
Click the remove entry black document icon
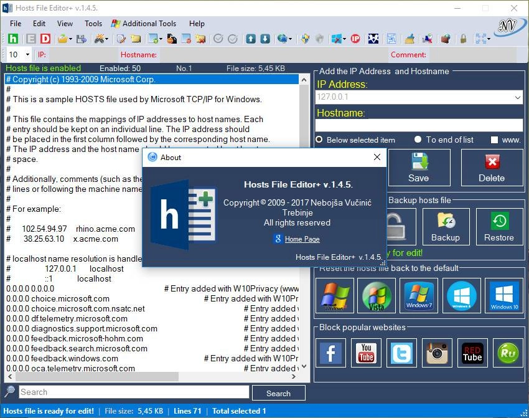[172, 39]
